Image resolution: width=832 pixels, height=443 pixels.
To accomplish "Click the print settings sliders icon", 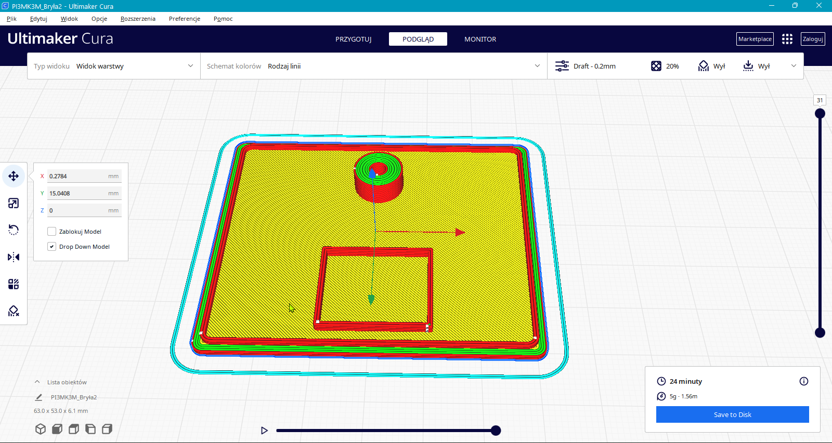I will click(562, 66).
